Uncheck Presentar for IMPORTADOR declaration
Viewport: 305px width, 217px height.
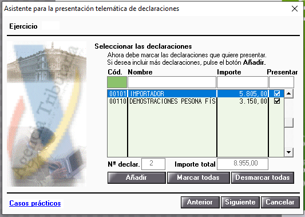tap(276, 93)
